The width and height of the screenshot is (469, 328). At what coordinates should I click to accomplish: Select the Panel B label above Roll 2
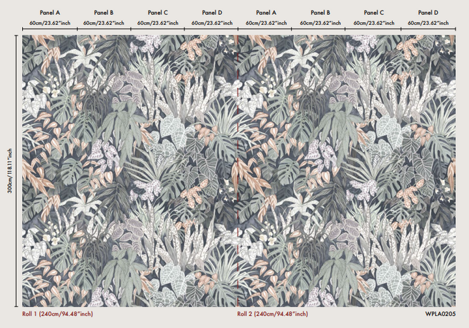pyautogui.click(x=319, y=12)
